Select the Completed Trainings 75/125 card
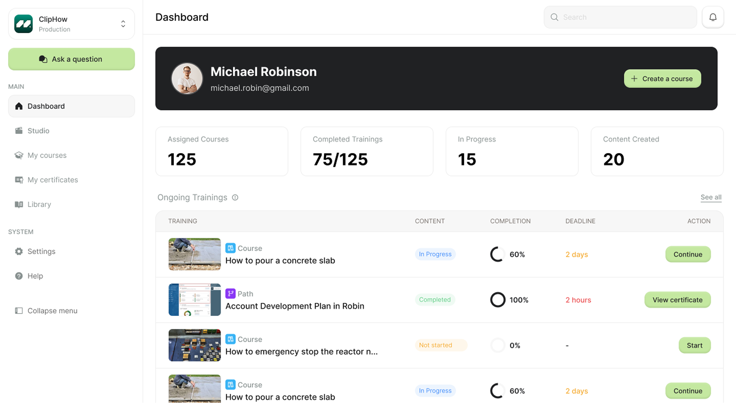 tap(367, 151)
